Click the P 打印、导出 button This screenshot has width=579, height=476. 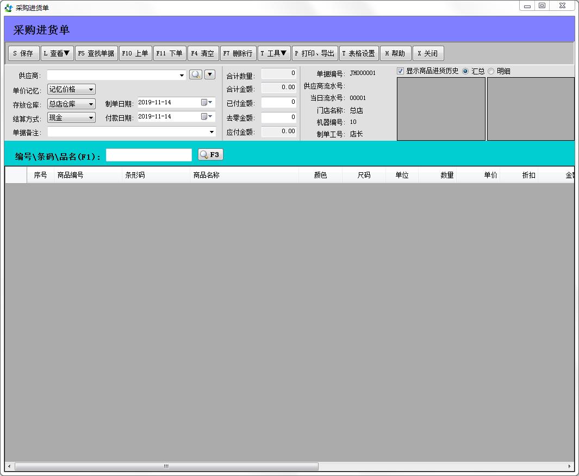coord(315,53)
